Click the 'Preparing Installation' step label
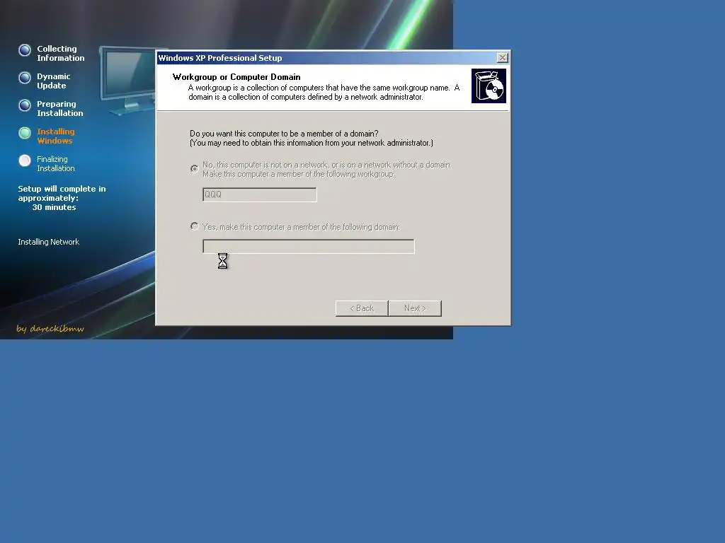725x543 pixels. tap(60, 108)
